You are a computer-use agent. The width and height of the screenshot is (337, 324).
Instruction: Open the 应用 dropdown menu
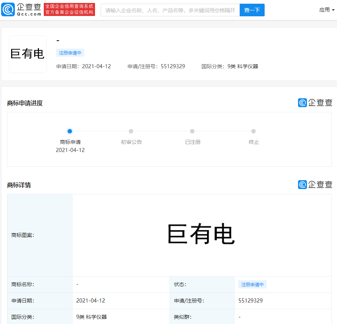327,10
